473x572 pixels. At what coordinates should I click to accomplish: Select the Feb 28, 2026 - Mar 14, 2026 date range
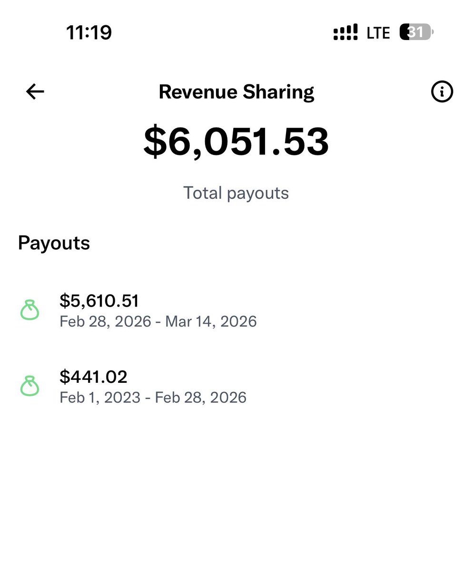[x=158, y=321]
